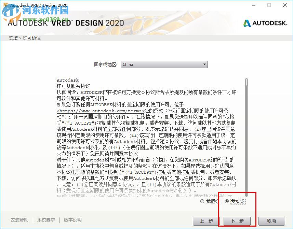Click the VRED Design icon in the title bar
This screenshot has width=293, height=229.
(5, 5)
